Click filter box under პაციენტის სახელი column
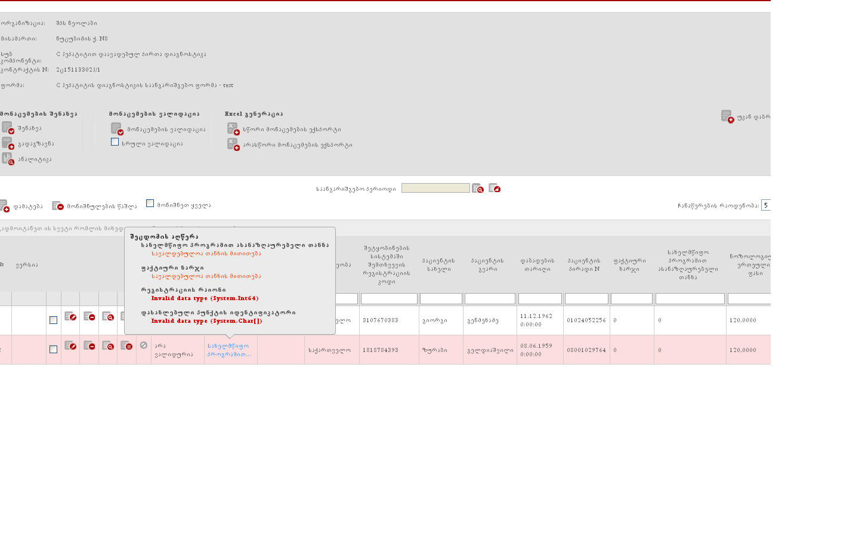The height and width of the screenshot is (537, 859). 441,299
